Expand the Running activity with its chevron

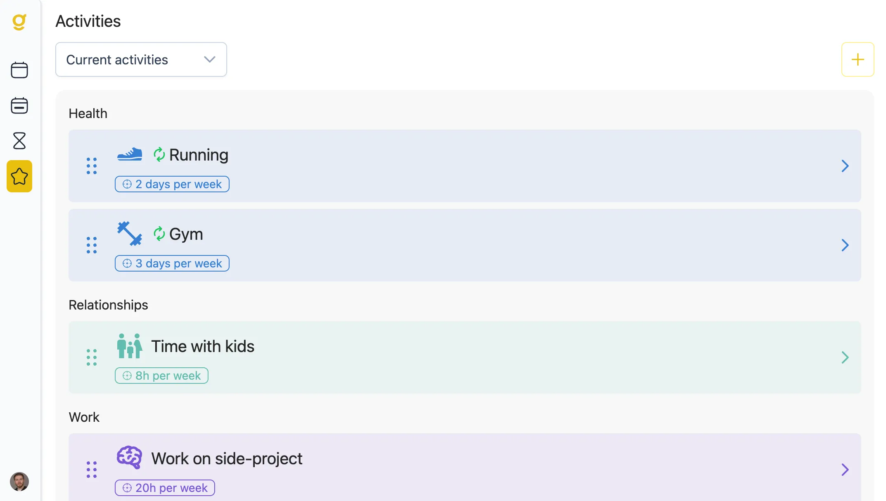(846, 166)
